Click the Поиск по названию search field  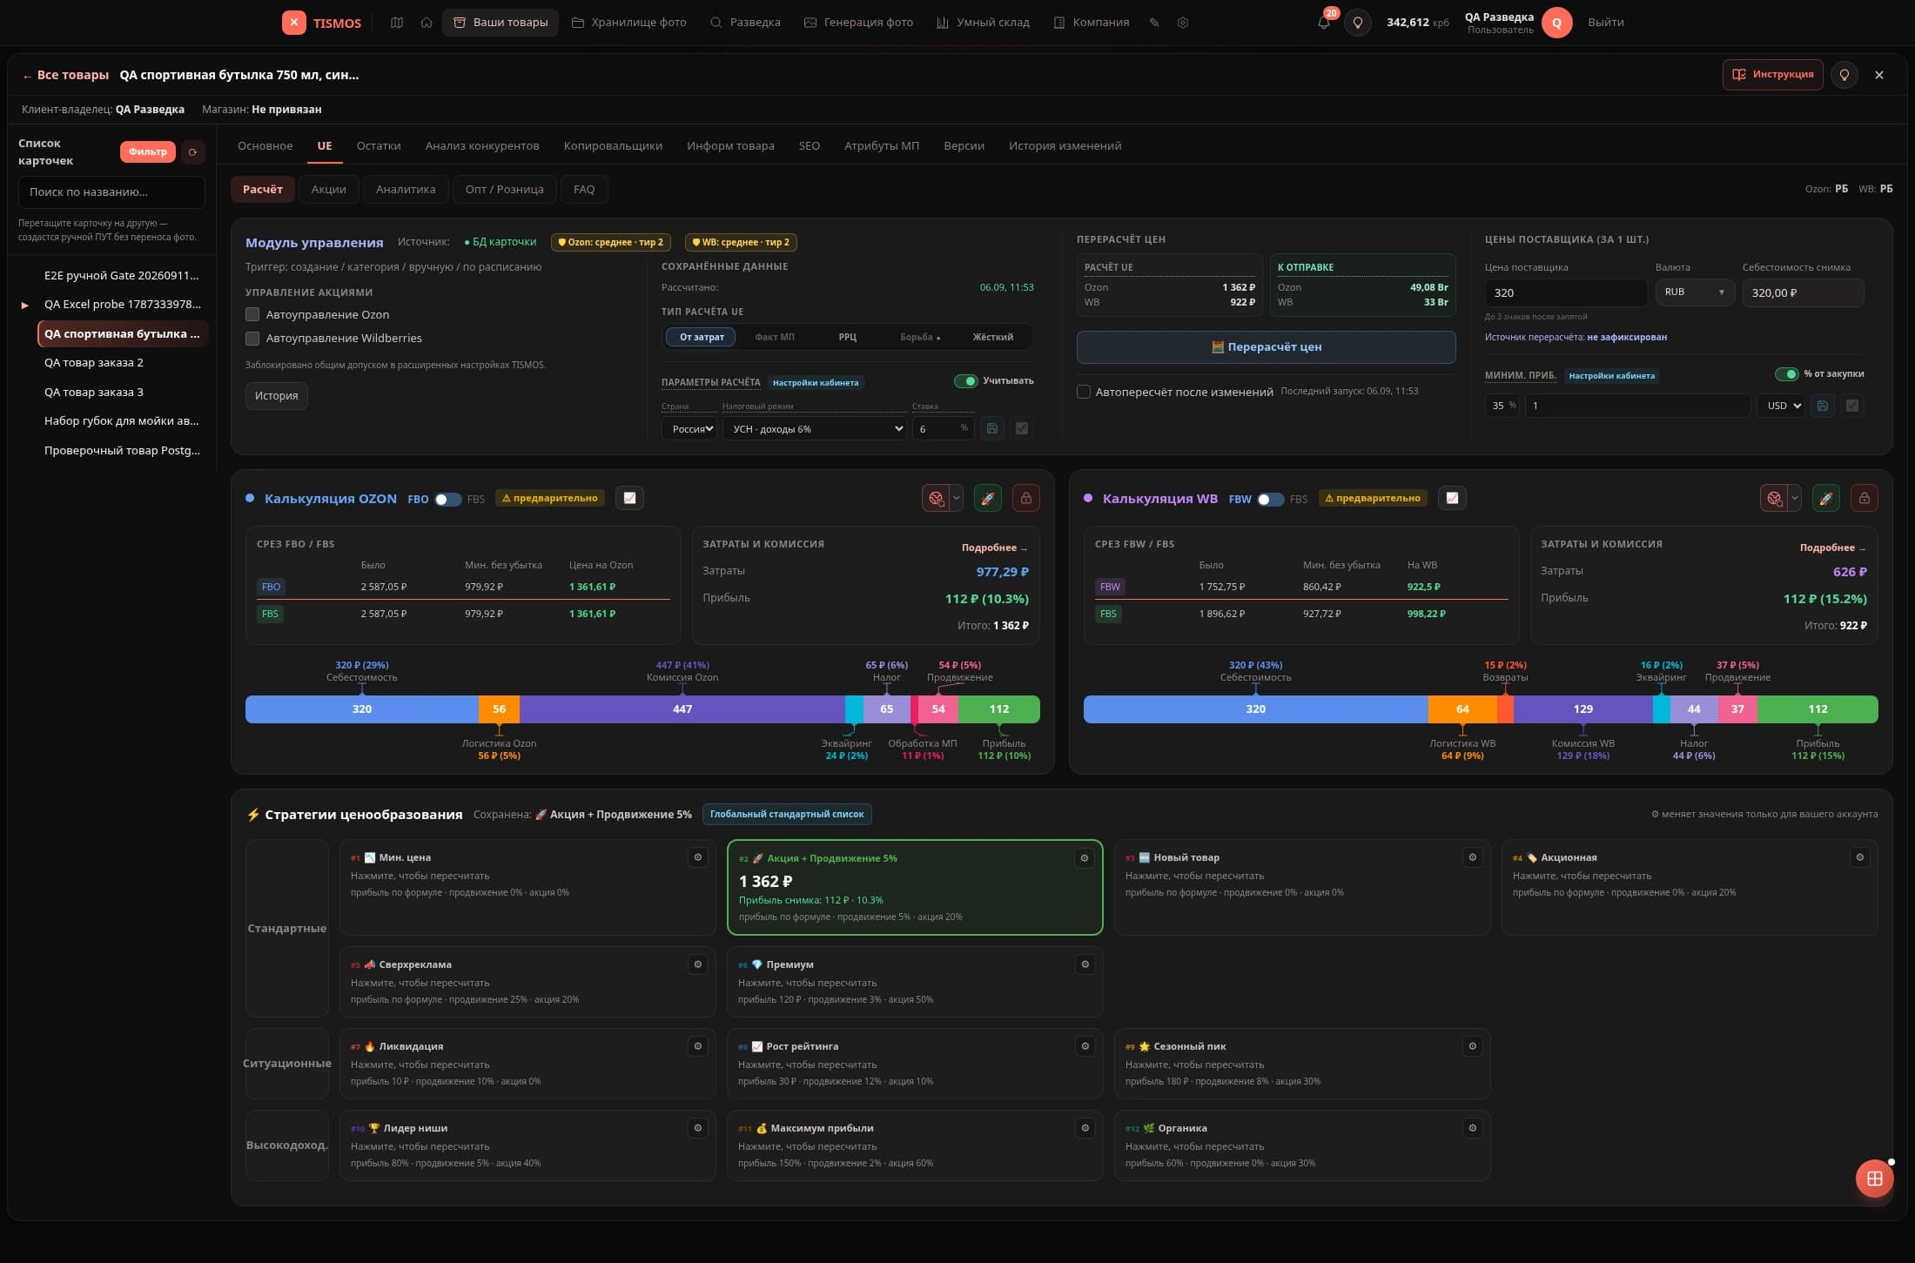click(111, 191)
